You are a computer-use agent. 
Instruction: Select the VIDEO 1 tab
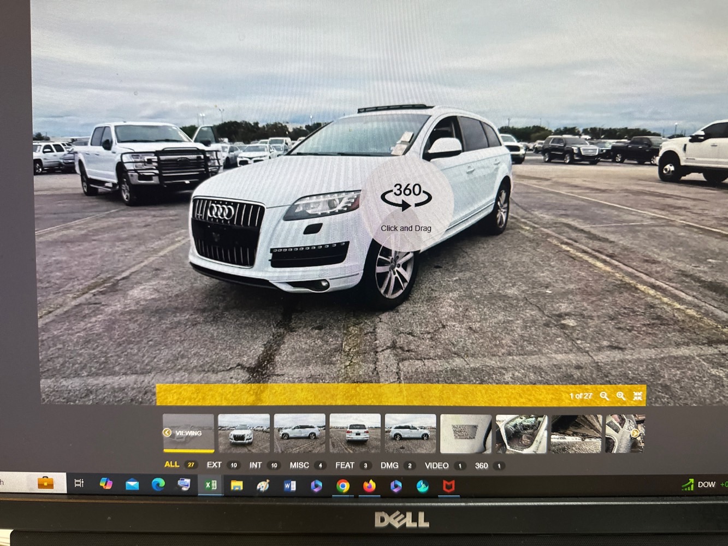(445, 466)
